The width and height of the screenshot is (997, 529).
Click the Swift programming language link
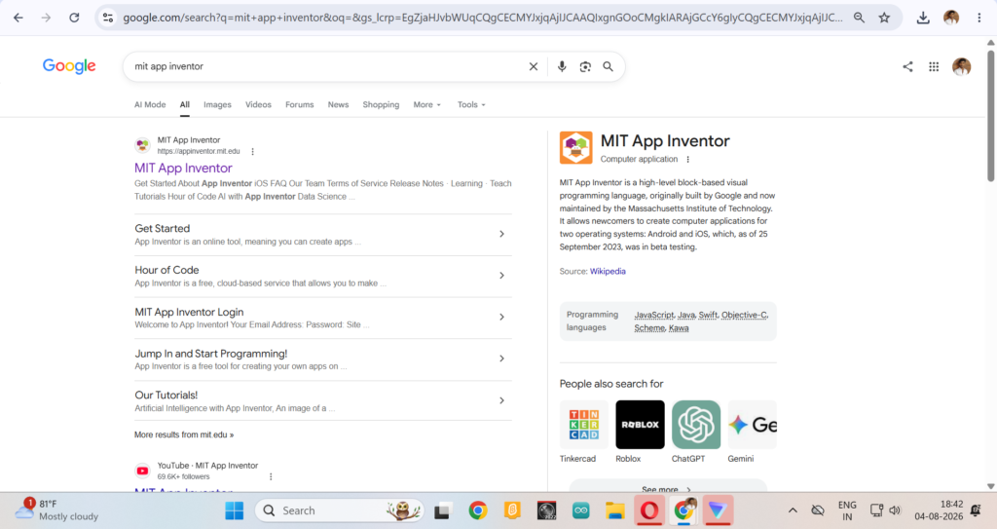pos(709,315)
